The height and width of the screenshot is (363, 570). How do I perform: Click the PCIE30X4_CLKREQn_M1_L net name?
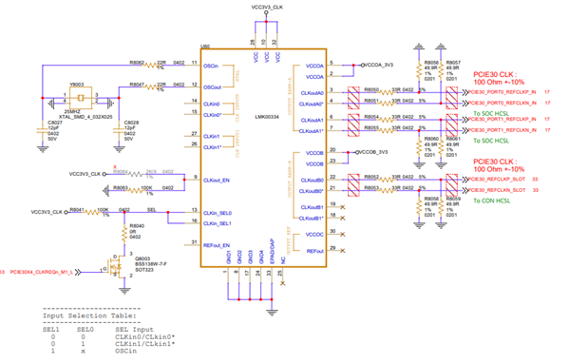[41, 272]
